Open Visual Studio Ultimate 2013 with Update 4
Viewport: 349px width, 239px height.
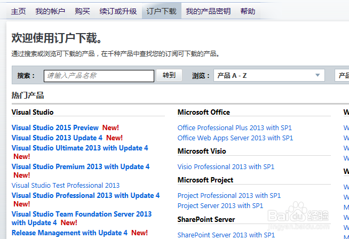pos(80,148)
